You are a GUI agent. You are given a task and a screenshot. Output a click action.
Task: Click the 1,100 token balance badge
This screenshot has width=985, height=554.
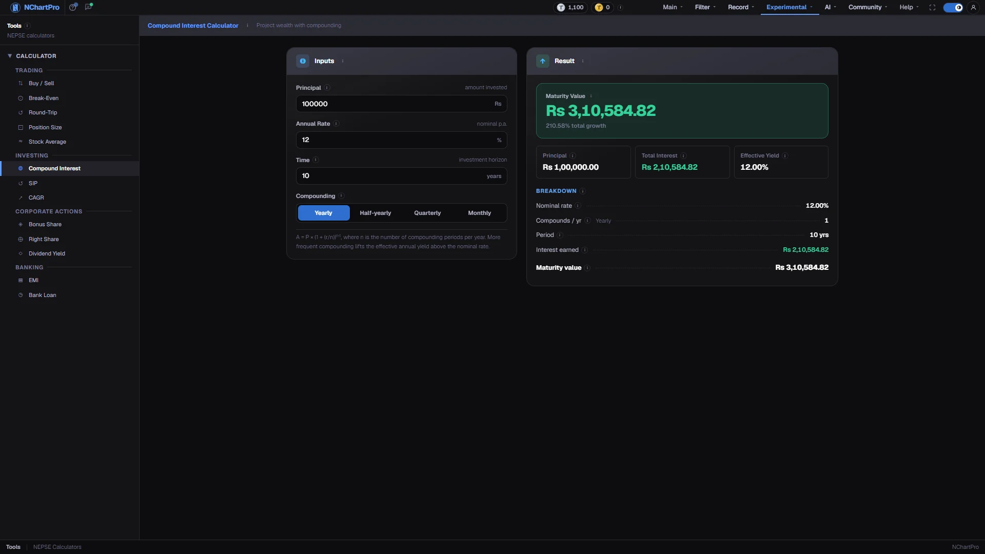pos(570,7)
